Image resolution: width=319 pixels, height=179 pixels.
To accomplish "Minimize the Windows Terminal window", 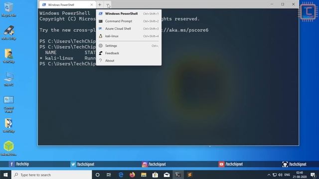I will [272, 4].
